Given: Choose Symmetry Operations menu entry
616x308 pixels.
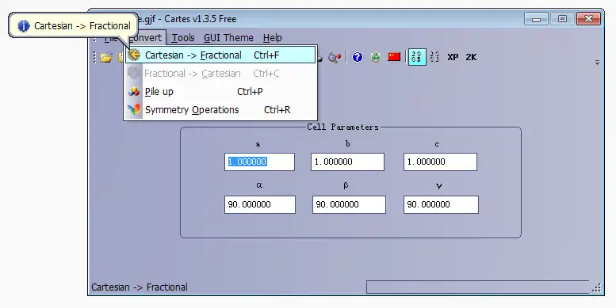Looking at the screenshot, I should [x=220, y=110].
